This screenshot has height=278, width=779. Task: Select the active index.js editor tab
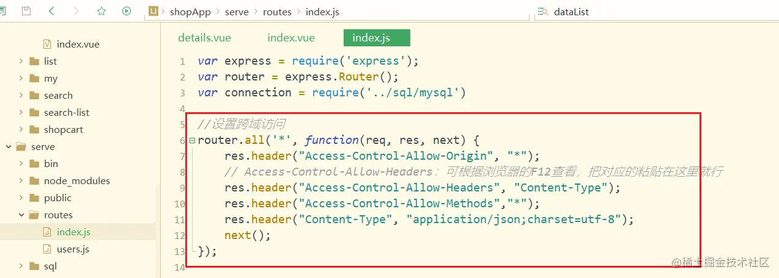[377, 38]
